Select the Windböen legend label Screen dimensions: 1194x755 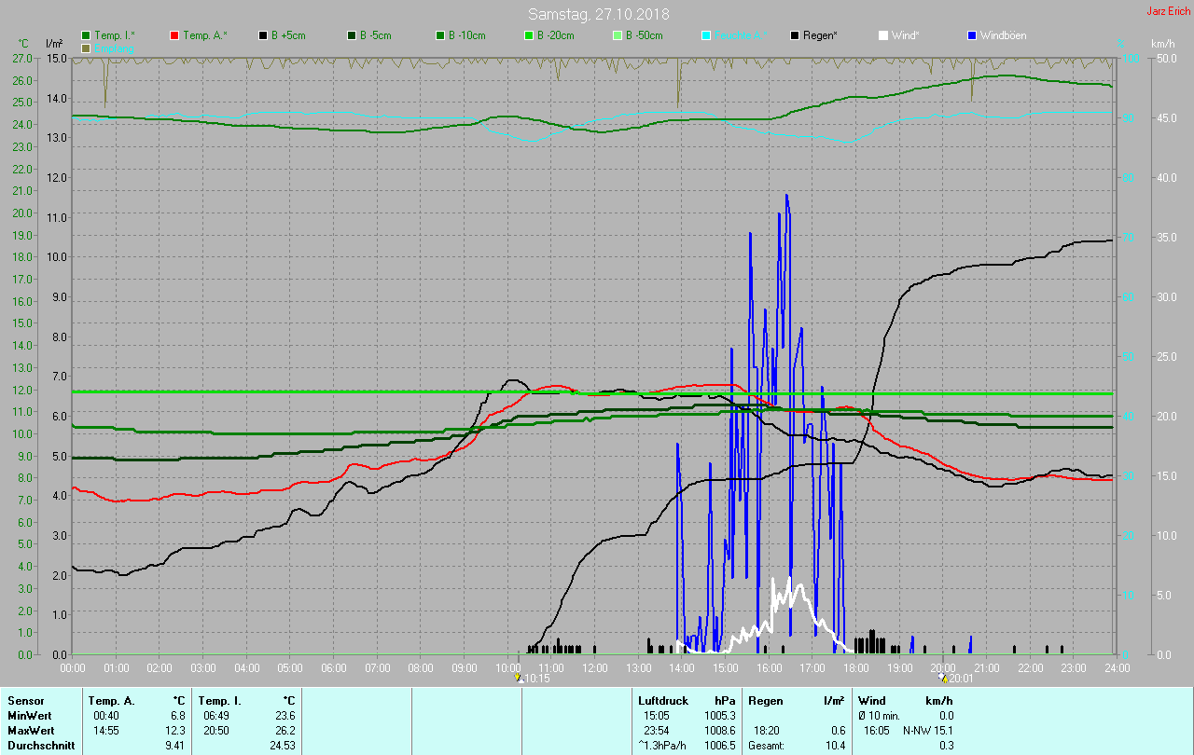point(1003,35)
